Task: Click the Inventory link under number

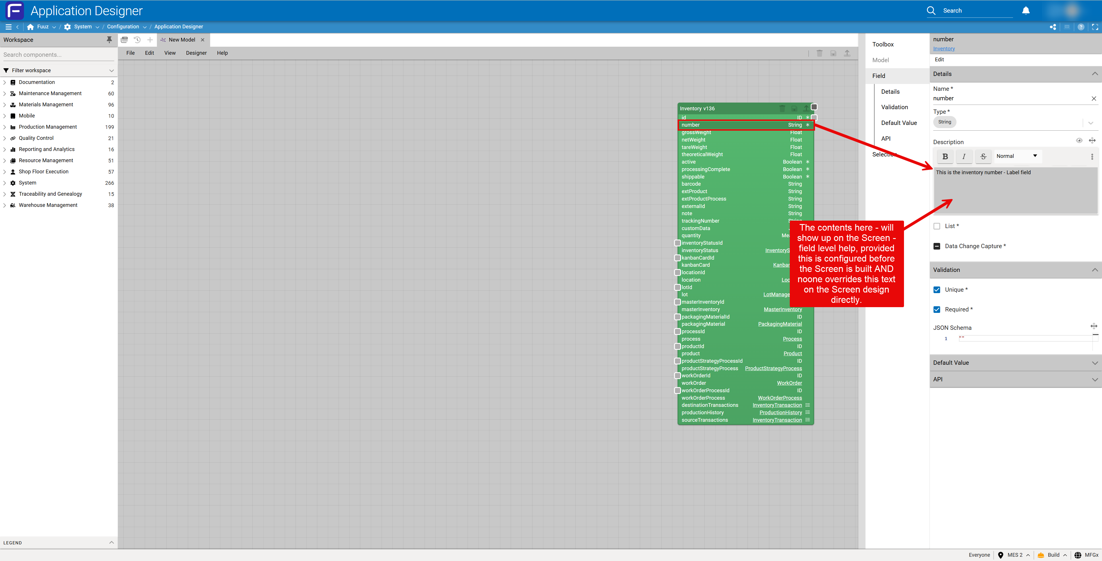Action: (944, 49)
